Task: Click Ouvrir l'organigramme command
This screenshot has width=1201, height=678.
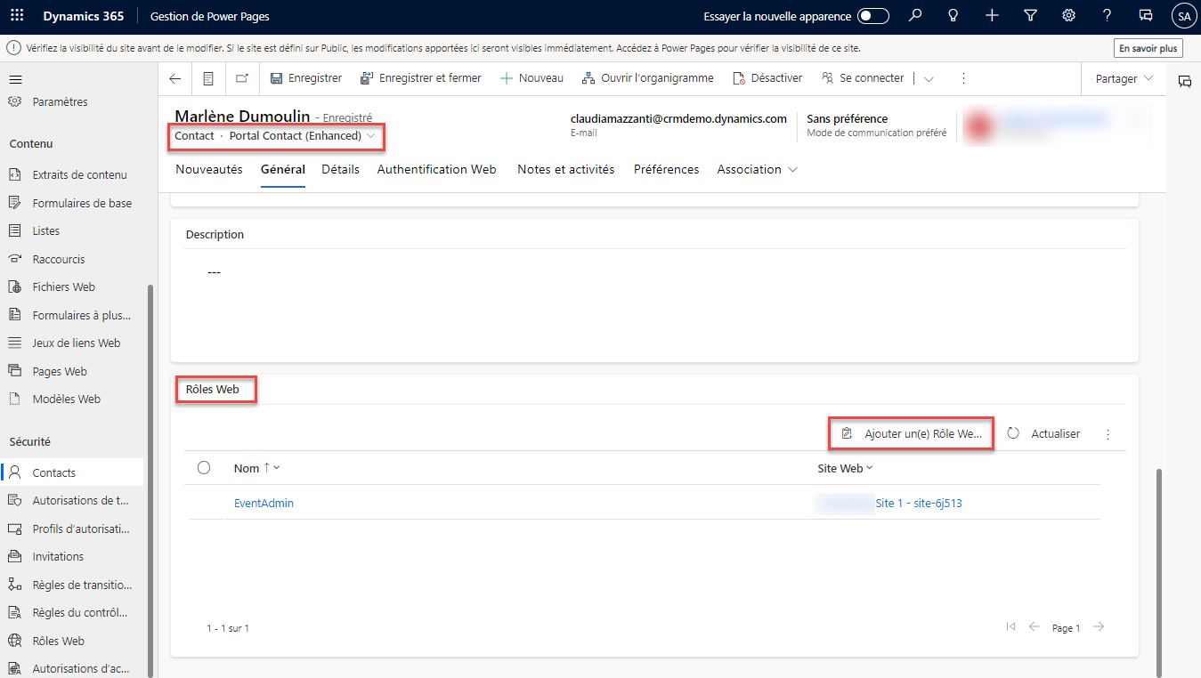Action: [x=648, y=78]
